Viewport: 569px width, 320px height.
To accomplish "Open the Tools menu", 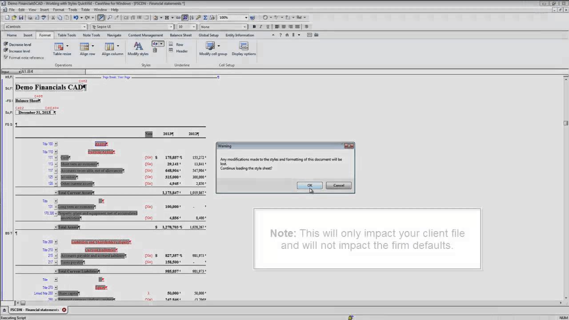I will [x=72, y=9].
